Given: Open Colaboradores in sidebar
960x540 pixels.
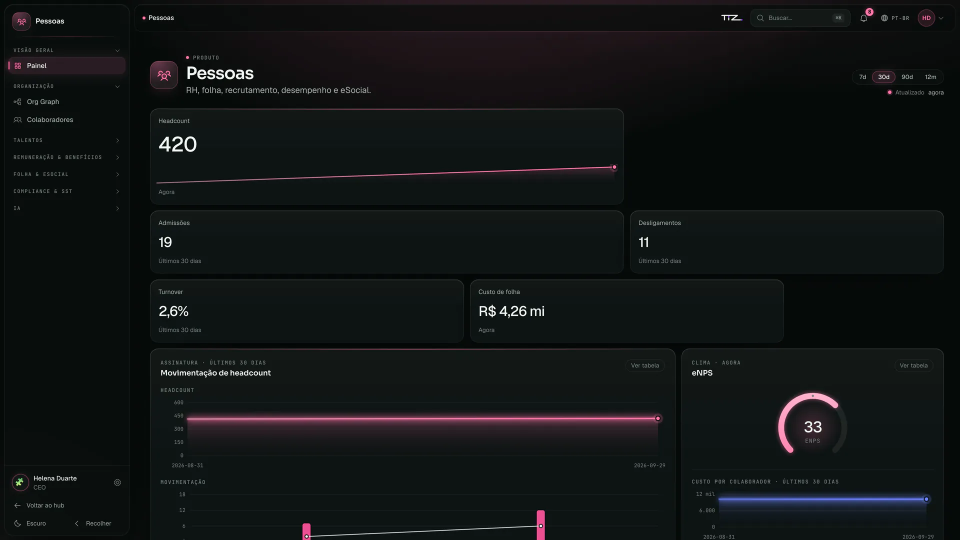Looking at the screenshot, I should 67,120.
